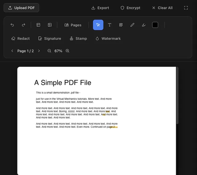Select the sticky note tool

coord(121,25)
